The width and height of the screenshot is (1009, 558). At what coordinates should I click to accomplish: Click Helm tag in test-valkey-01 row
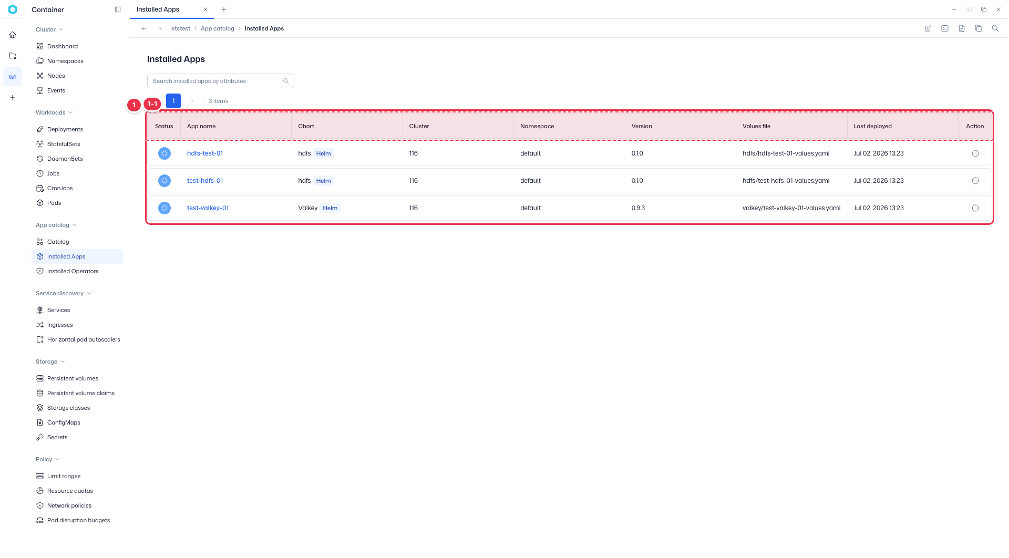click(330, 208)
